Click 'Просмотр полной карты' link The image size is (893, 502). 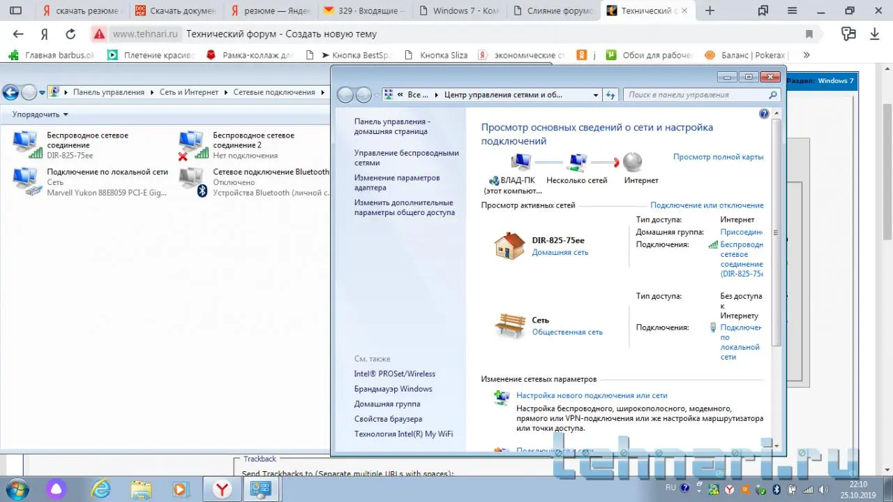coord(718,157)
